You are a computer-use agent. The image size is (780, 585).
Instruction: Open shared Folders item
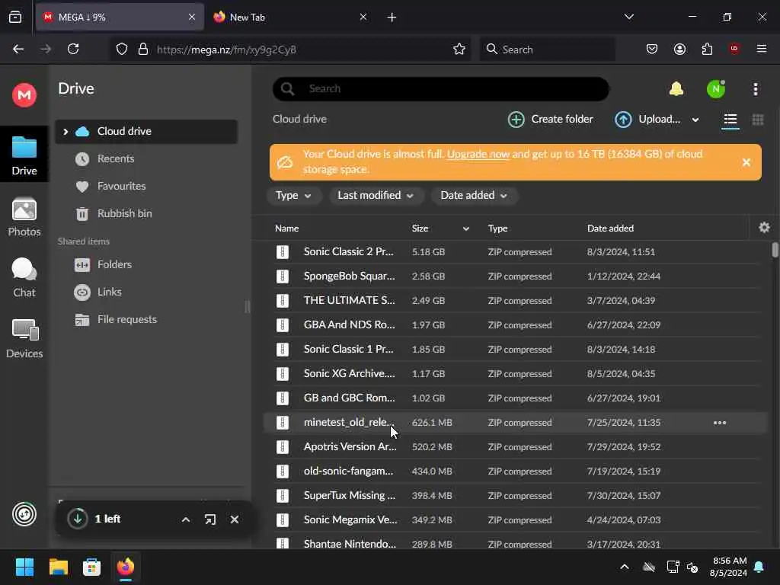pyautogui.click(x=114, y=264)
